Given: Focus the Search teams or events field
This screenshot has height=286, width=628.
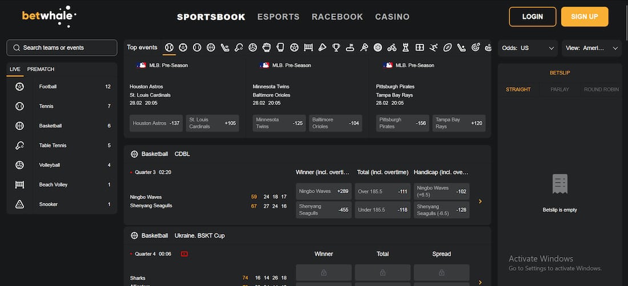Looking at the screenshot, I should (x=62, y=47).
